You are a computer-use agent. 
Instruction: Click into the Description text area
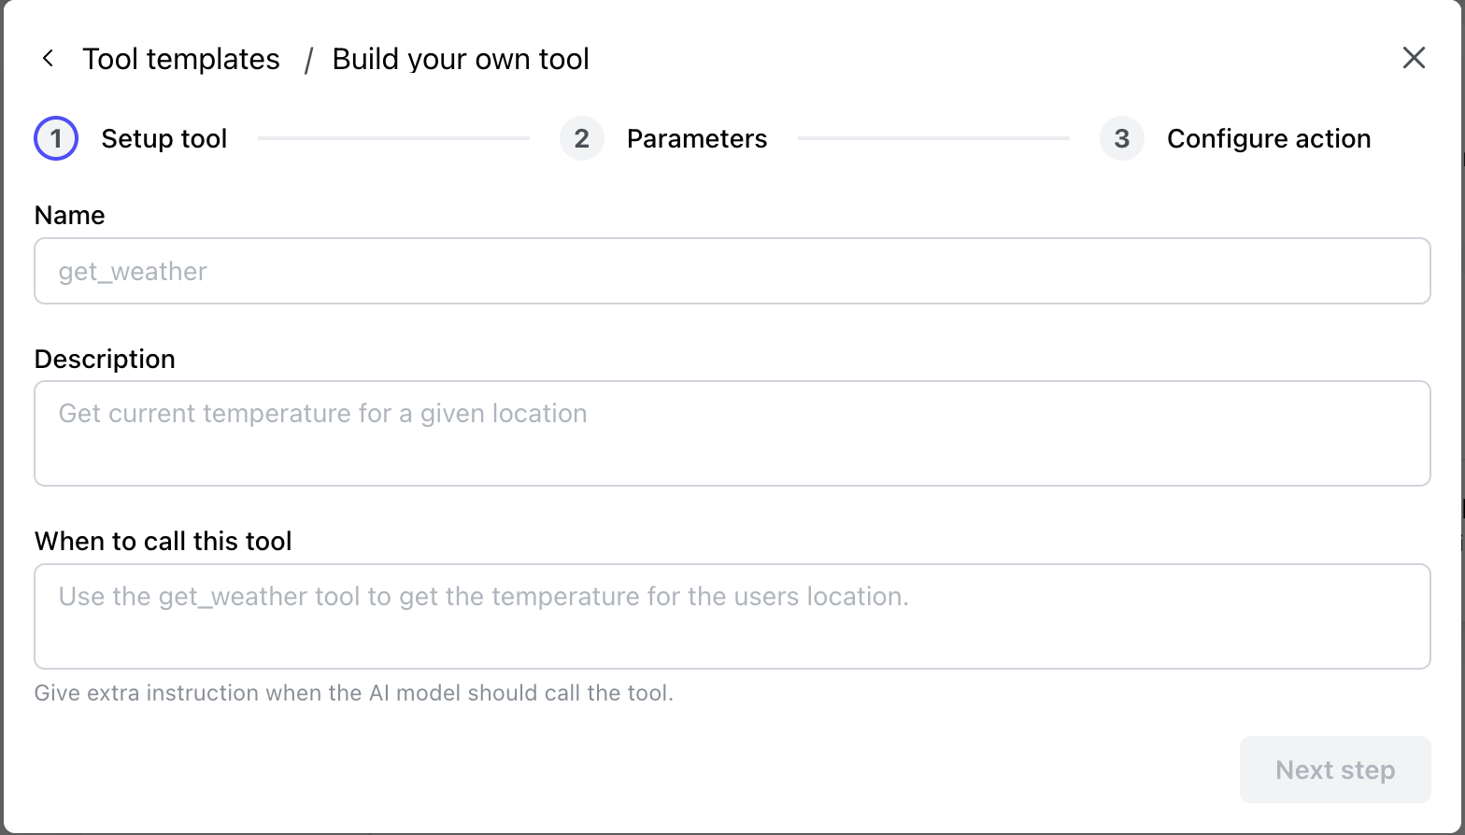click(x=732, y=432)
